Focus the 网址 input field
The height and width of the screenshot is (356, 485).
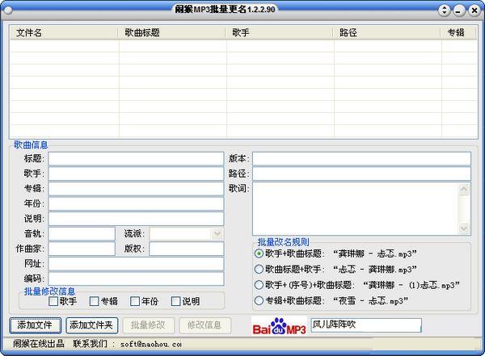pos(136,264)
